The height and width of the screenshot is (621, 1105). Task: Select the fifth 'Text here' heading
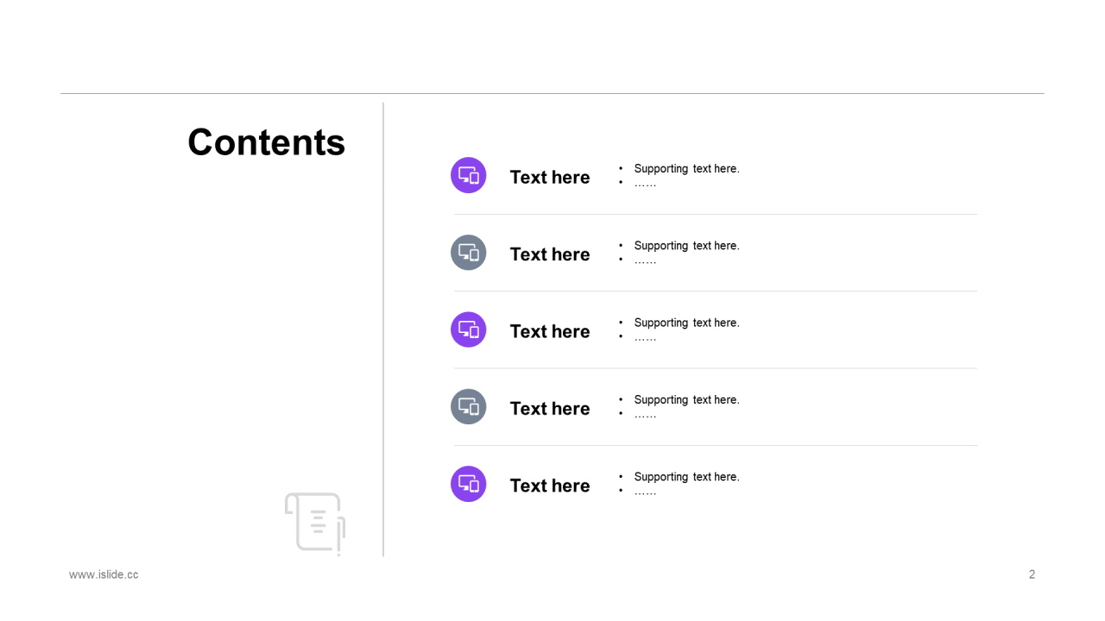coord(550,486)
